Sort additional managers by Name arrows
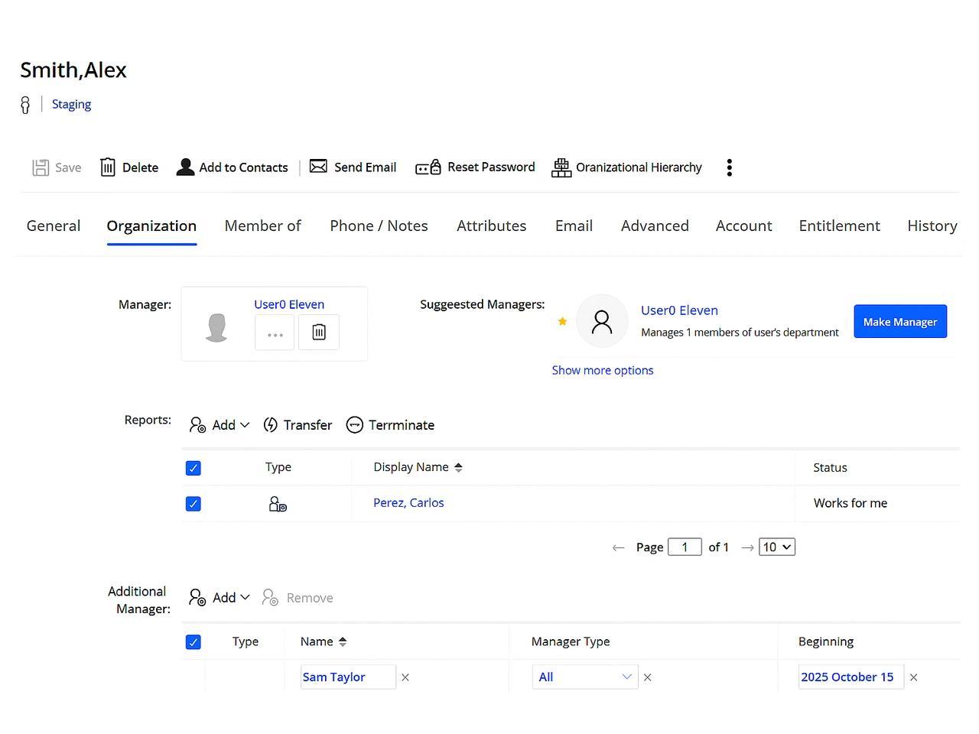Viewport: 979px width, 734px height. click(343, 641)
